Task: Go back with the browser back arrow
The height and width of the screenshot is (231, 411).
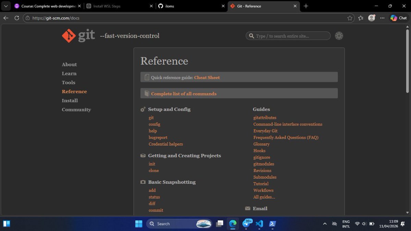Action: 6,18
